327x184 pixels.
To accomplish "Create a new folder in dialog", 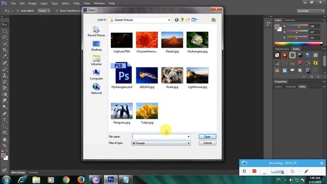I will (188, 20).
